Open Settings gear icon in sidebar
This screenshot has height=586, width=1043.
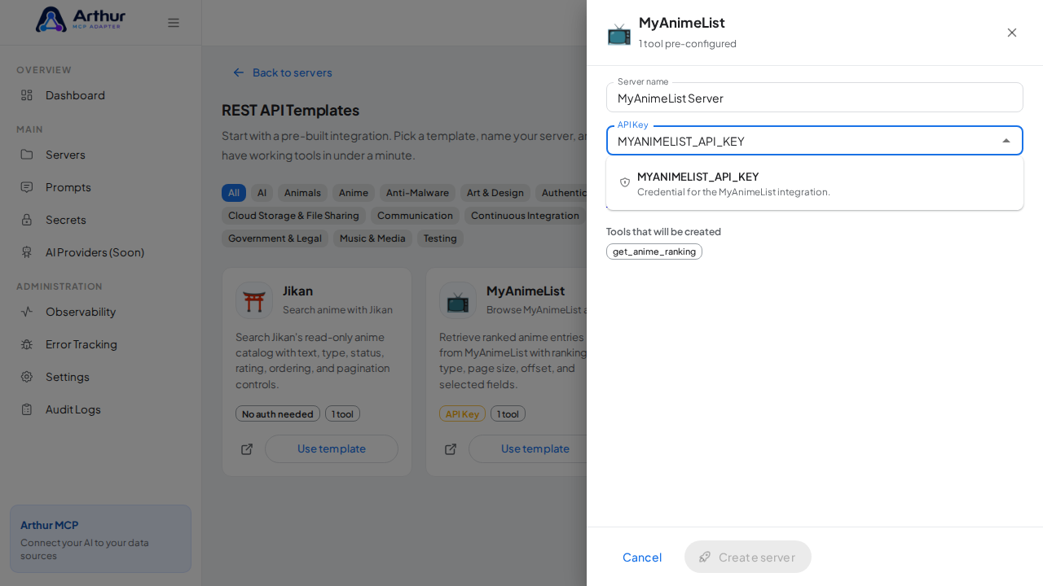27,377
